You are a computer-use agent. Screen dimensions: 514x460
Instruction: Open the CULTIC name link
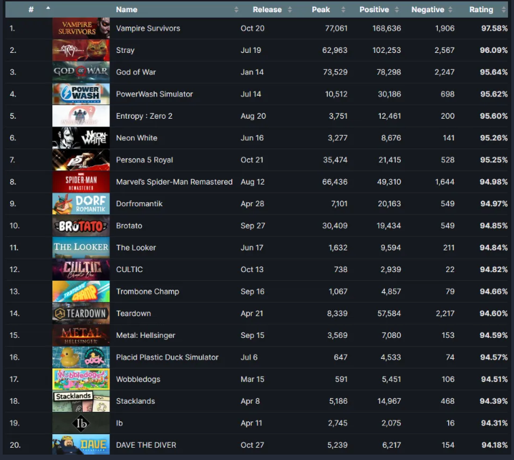129,269
